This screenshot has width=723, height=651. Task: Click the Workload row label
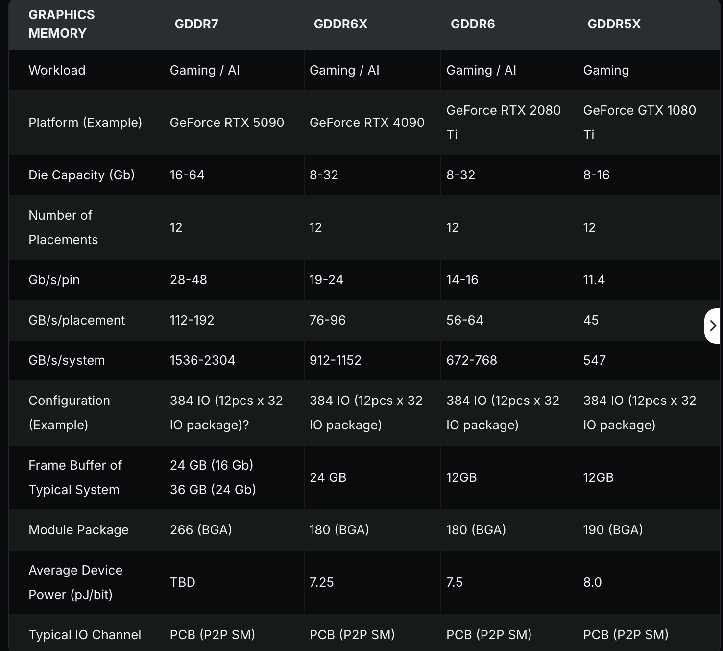pos(57,70)
